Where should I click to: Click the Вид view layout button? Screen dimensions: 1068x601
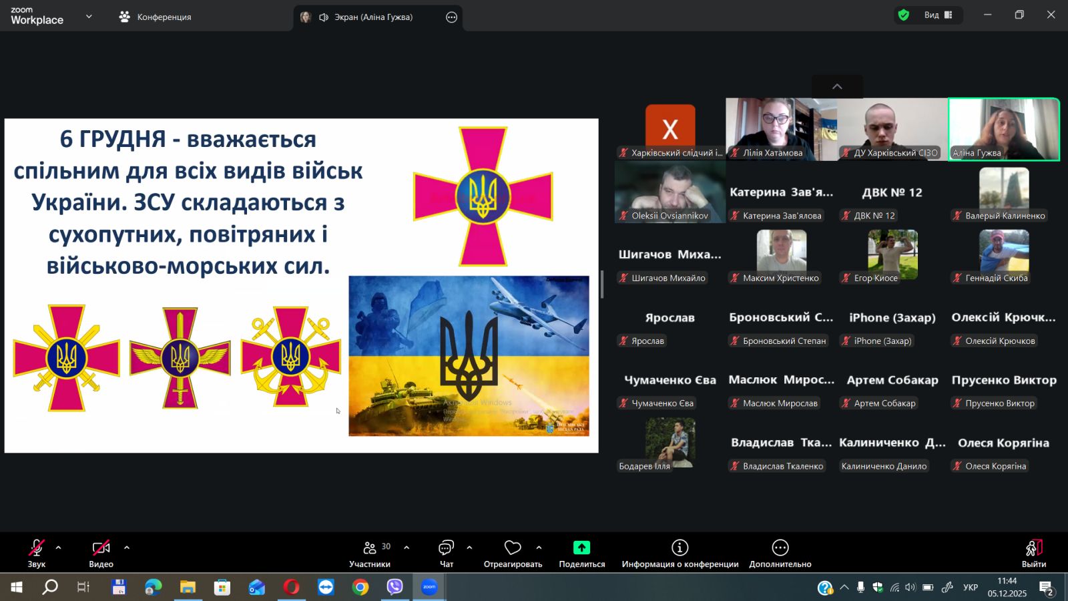pos(938,15)
